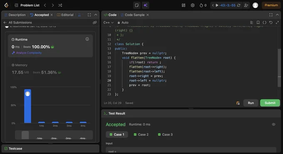Screen dimensions: 283x154
Task: Click the 'class Solution {' code line
Action: point(129,44)
